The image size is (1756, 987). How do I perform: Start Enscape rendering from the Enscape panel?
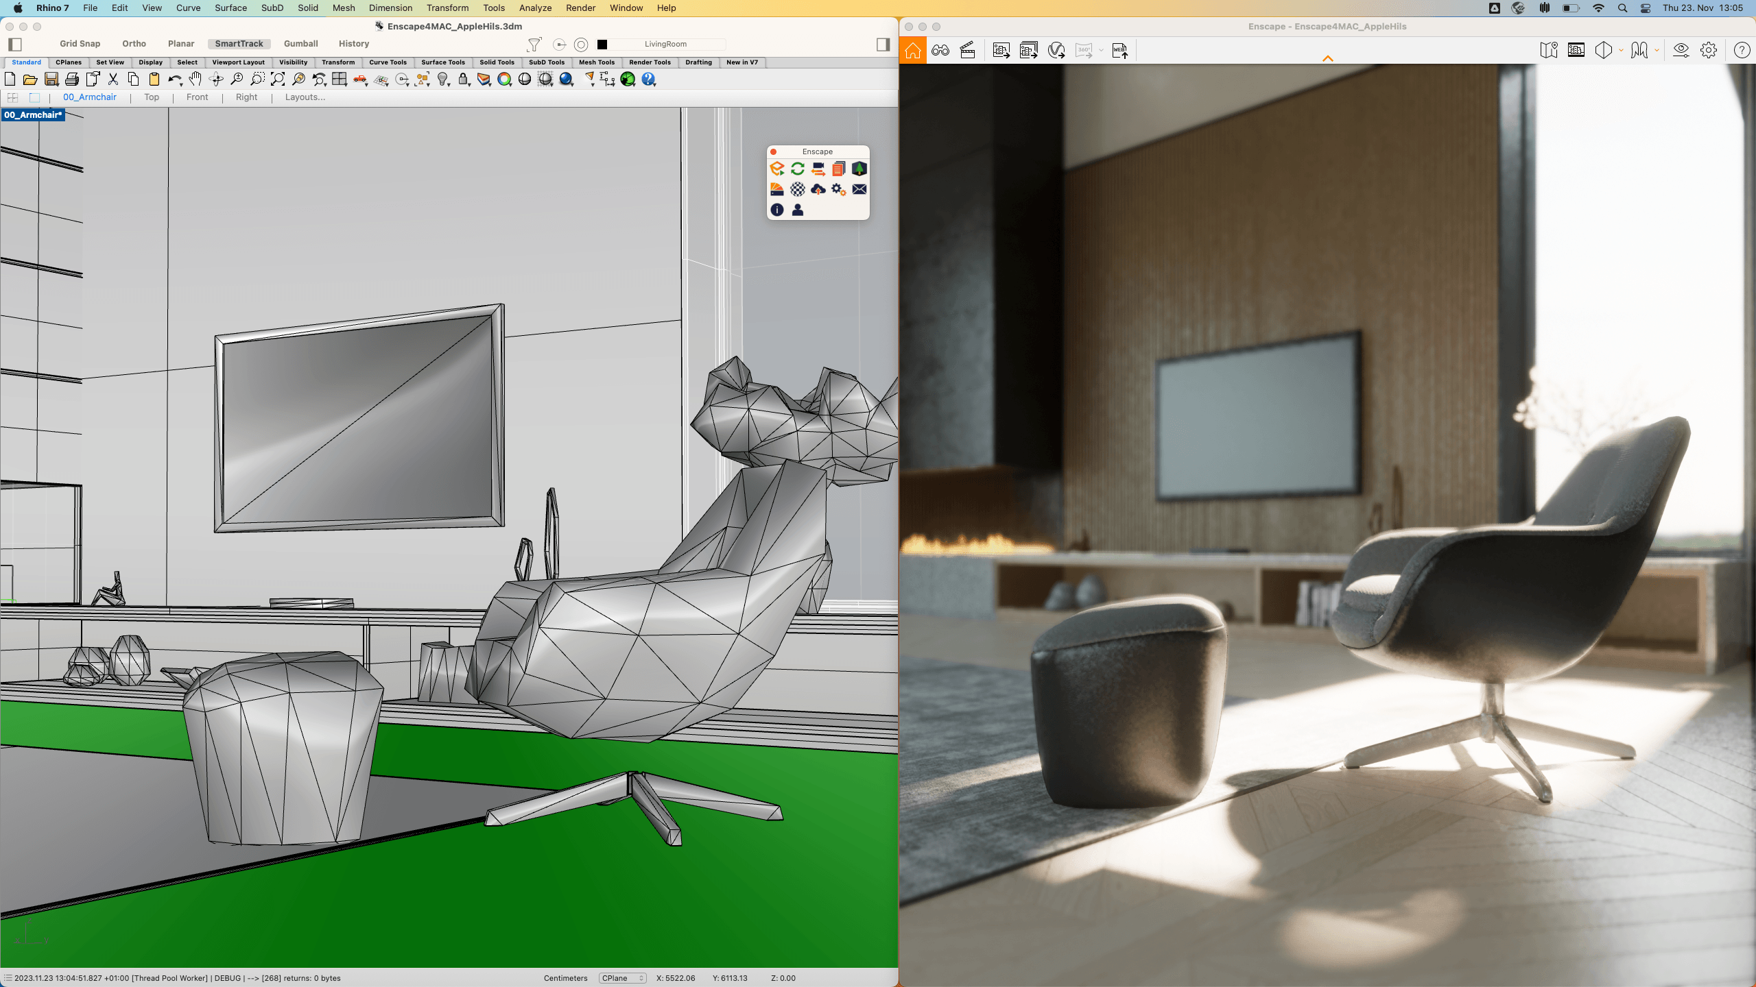point(777,169)
